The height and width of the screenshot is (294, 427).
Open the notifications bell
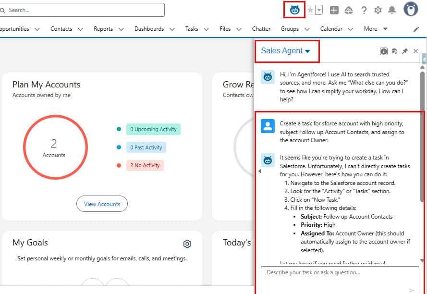(x=392, y=9)
